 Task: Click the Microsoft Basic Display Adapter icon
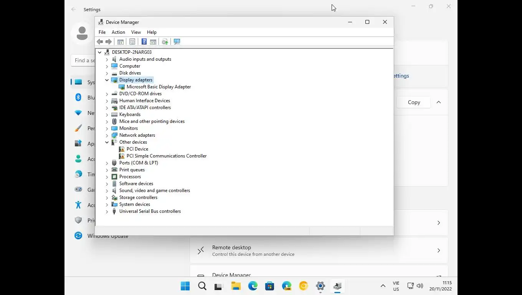[122, 87]
